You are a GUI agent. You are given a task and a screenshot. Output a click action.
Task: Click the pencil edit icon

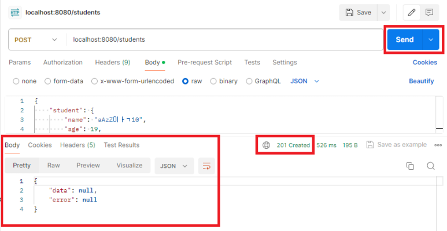411,13
